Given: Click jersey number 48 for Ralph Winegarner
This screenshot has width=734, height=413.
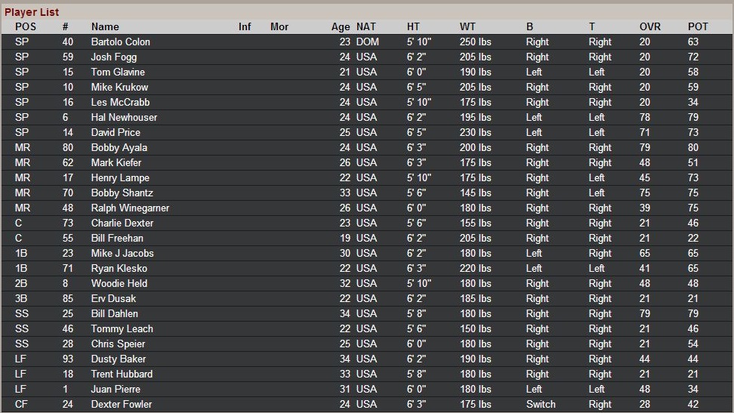Looking at the screenshot, I should tap(67, 208).
